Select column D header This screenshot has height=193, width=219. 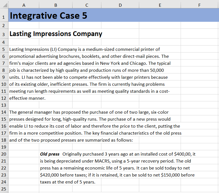[120, 5]
